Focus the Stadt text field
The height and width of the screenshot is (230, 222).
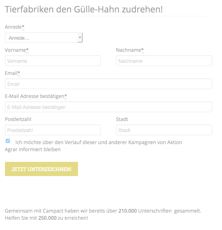pos(164,130)
